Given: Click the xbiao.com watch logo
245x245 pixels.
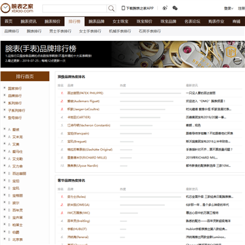Looking at the screenshot, I should pyautogui.click(x=17, y=8).
